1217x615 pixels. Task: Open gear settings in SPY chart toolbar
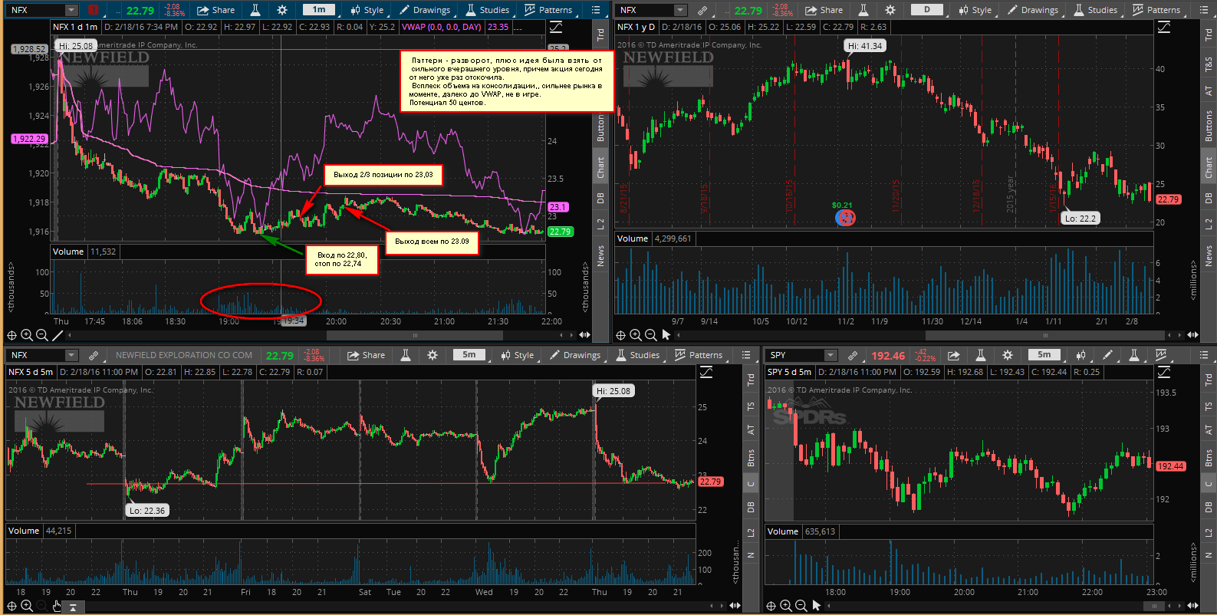pos(1008,355)
